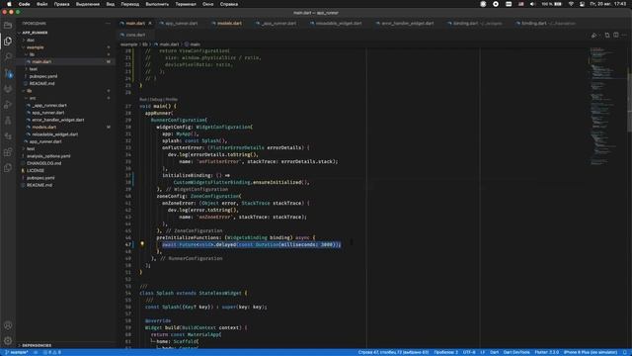Change language mode Dart in status bar
Image resolution: width=632 pixels, height=356 pixels.
pos(494,352)
